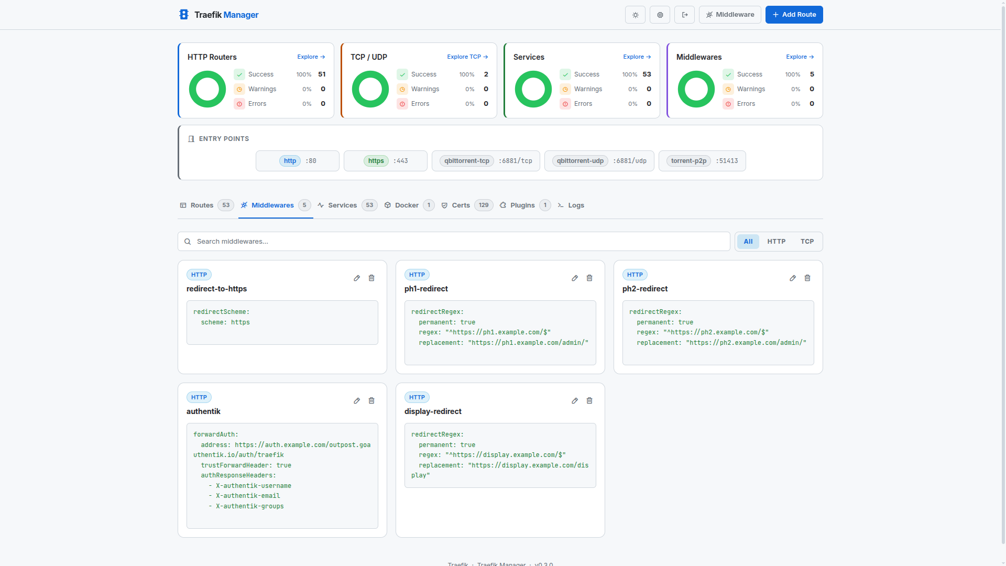Open the settings gear icon
The image size is (1006, 566).
[660, 15]
